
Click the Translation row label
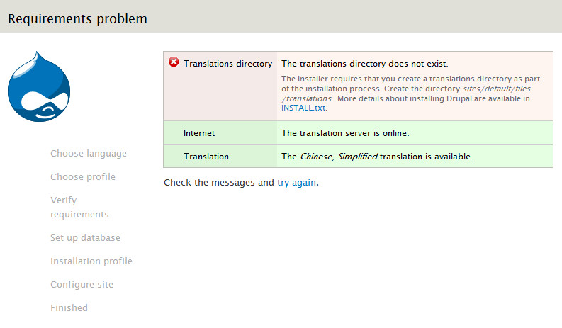[x=206, y=157]
